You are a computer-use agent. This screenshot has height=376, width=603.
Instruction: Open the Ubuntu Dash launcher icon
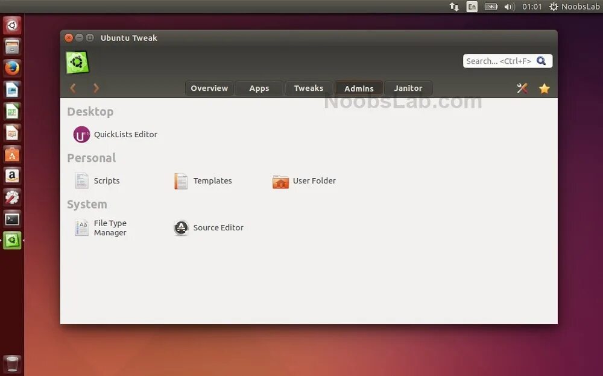tap(12, 25)
